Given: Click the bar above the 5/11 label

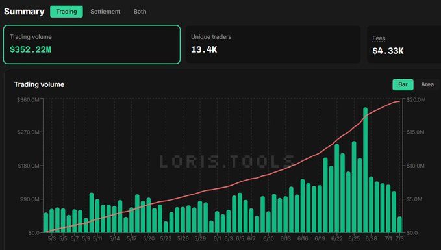Looking at the screenshot, I should click(x=97, y=216).
